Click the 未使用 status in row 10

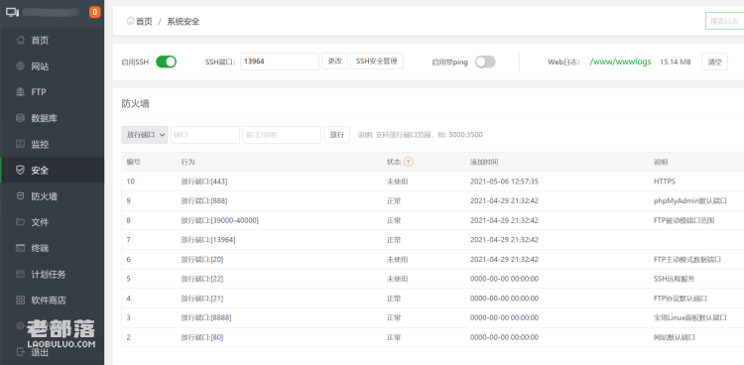[x=397, y=182]
